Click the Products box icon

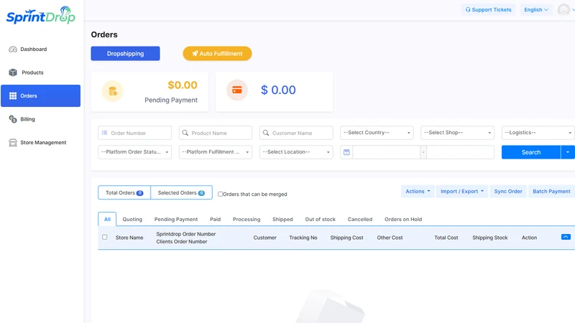click(x=13, y=72)
